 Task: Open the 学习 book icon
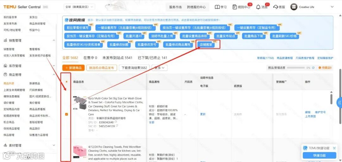coord(217,7)
